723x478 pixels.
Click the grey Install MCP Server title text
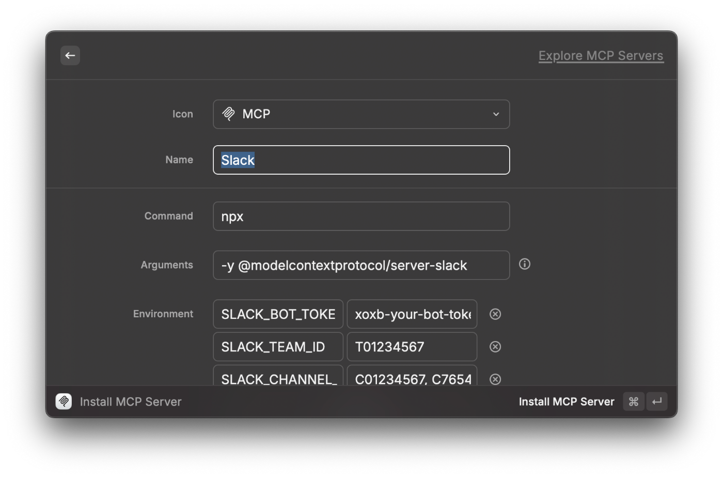pos(131,402)
